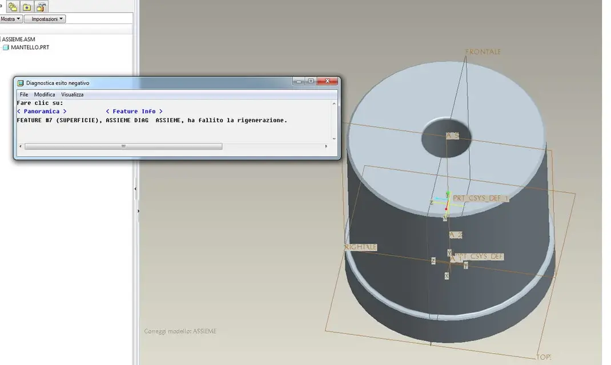611x365 pixels.
Task: Click the Feature Info link
Action: [134, 111]
